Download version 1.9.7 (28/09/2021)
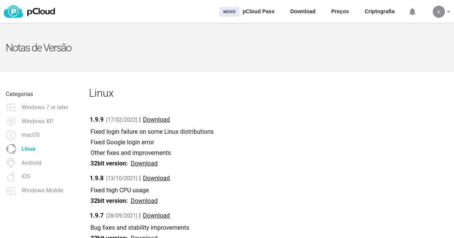The width and height of the screenshot is (454, 238). pos(156,216)
